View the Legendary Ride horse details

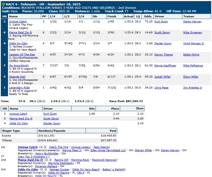click(19, 88)
